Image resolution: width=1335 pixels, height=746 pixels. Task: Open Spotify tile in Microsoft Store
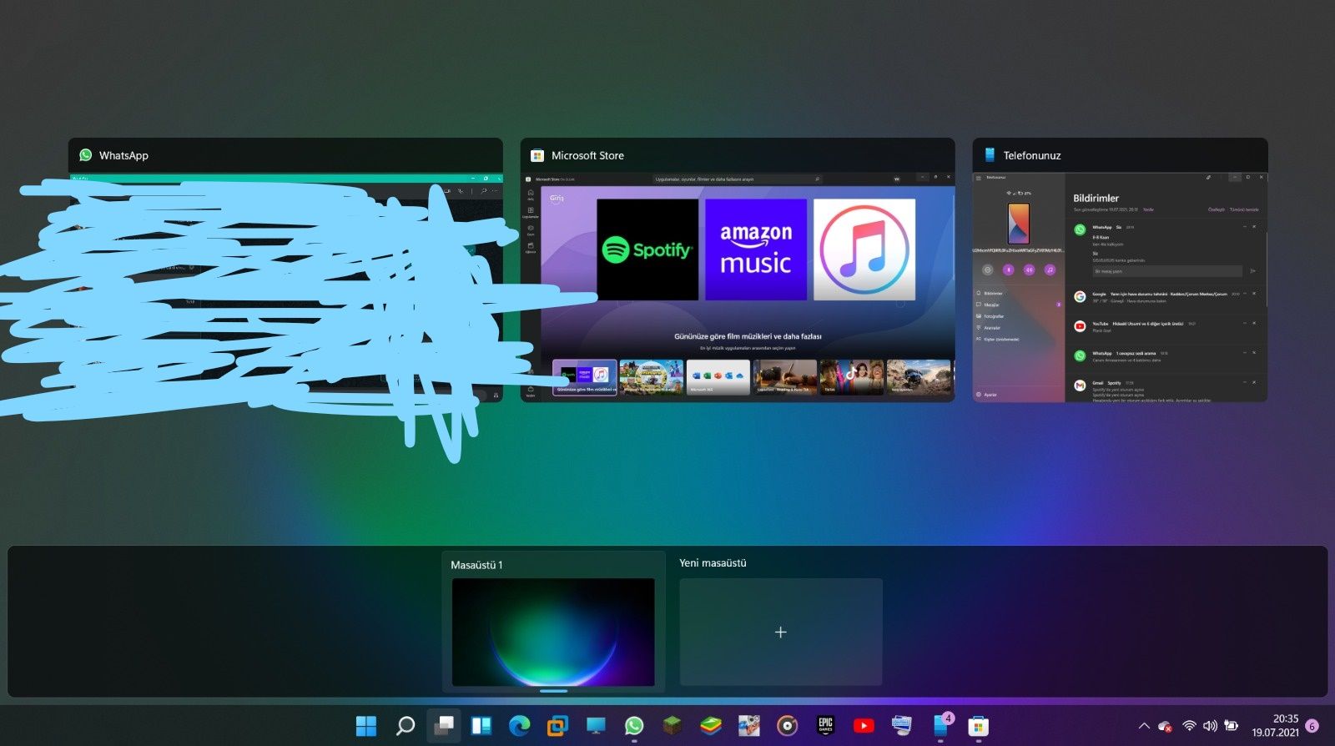647,250
